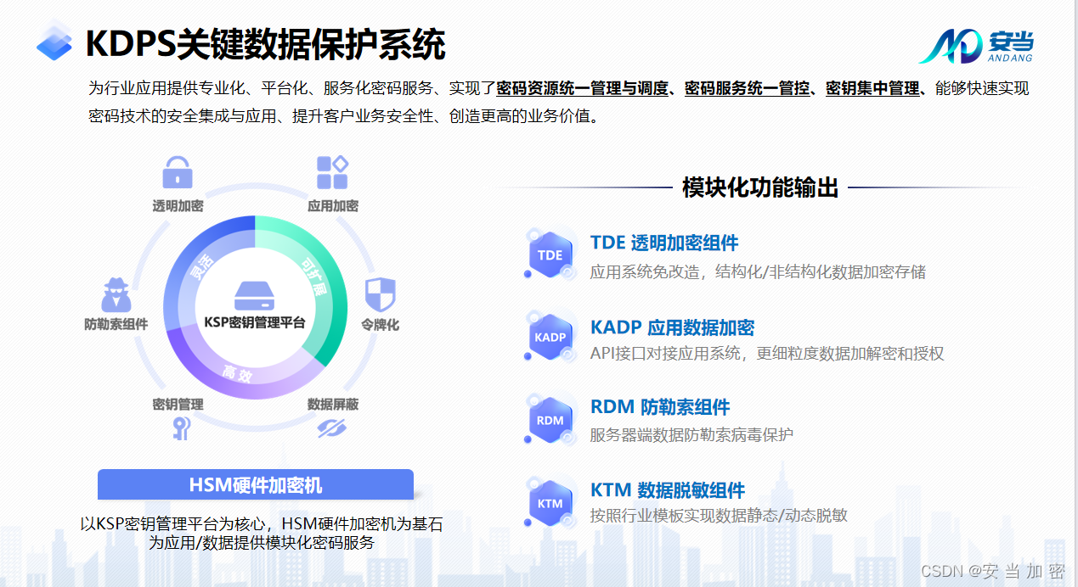Click the 密码服务统一管控 underlined text
The height and width of the screenshot is (587, 1078).
[747, 88]
